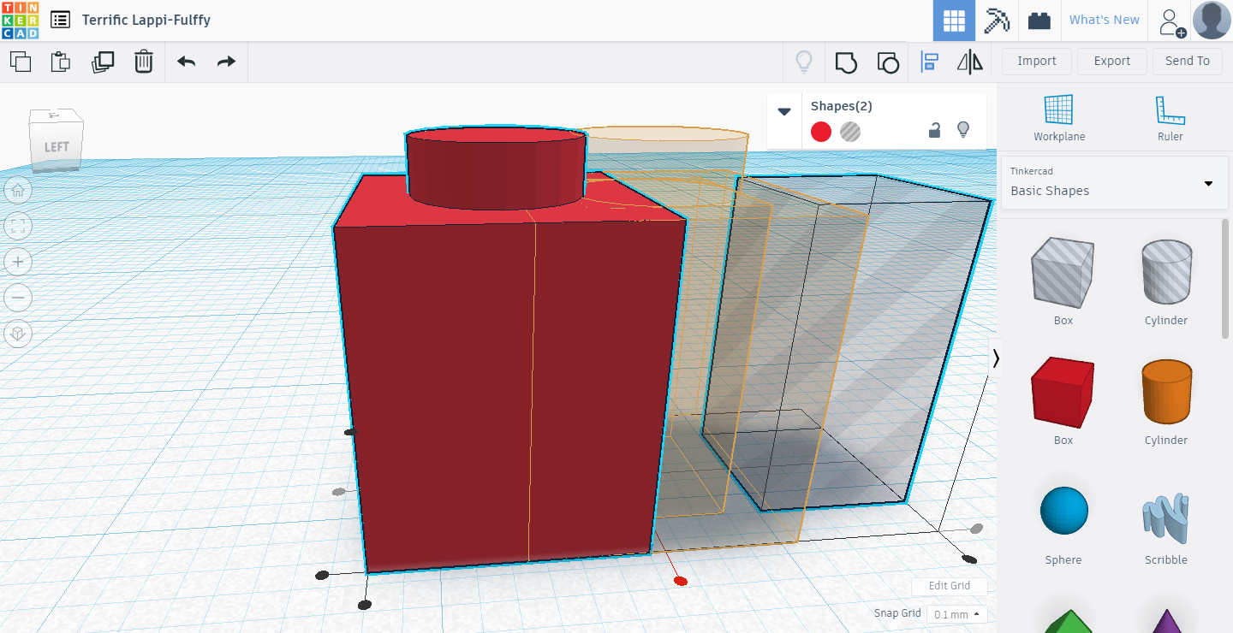Switch to orthographic view icon
The image size is (1233, 633).
[x=18, y=334]
